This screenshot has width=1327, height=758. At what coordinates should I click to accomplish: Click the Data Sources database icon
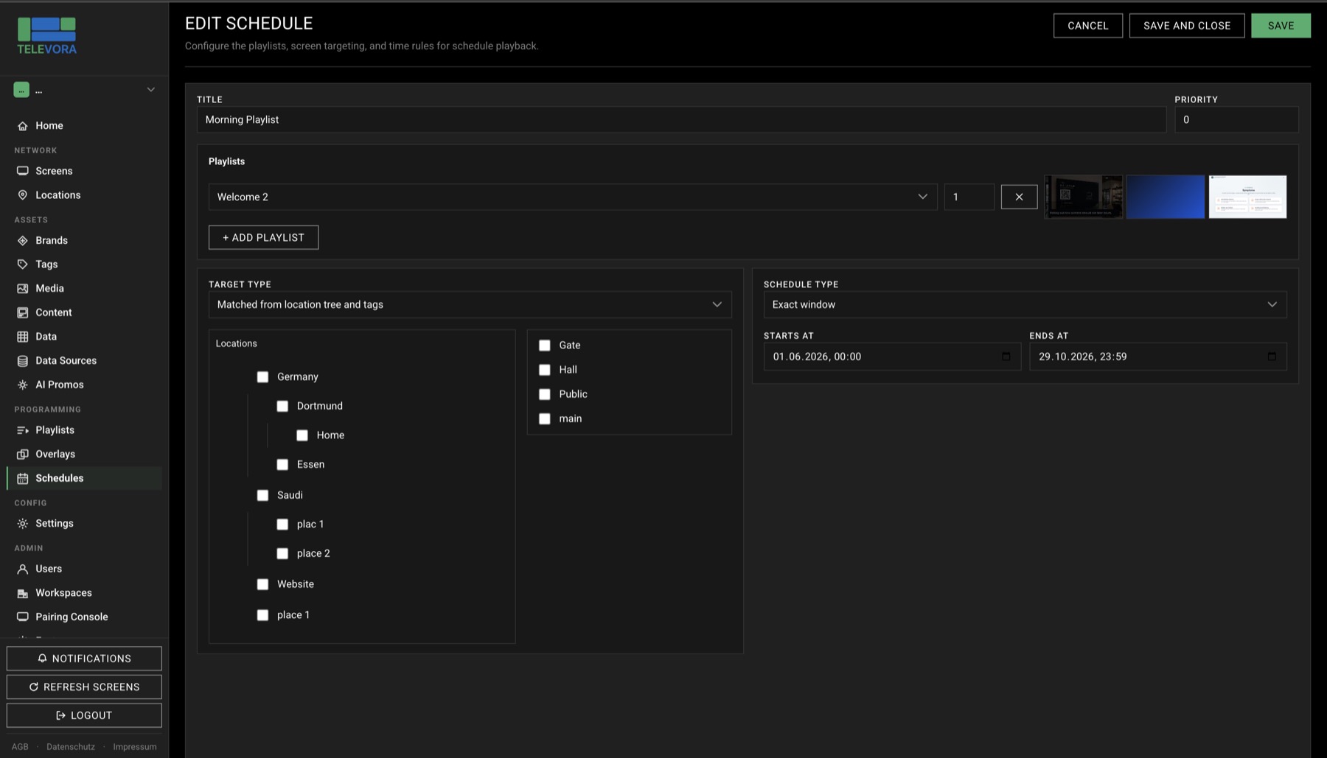click(23, 361)
